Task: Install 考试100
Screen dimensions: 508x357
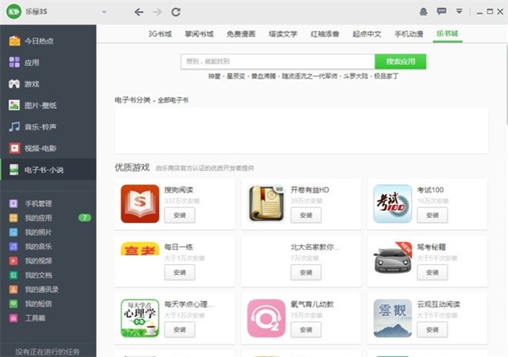Action: coord(432,215)
